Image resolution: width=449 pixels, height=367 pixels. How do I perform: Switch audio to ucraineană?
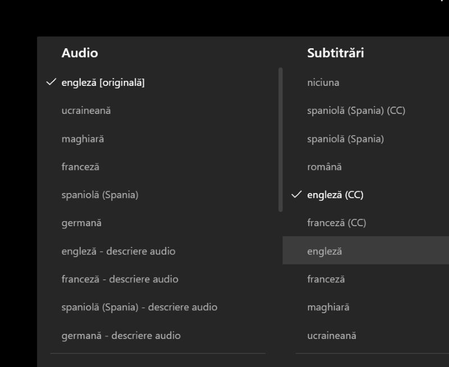(86, 111)
